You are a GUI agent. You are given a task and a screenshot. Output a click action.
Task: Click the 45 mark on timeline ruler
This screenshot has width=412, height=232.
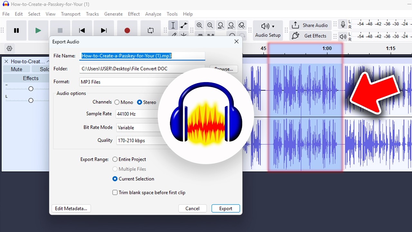pyautogui.click(x=263, y=48)
